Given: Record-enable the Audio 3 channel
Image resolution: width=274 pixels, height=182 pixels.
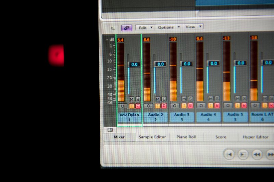Looking at the screenshot, I should point(190,106).
